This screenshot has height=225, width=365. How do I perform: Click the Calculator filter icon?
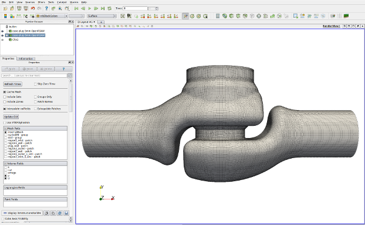point(218,16)
